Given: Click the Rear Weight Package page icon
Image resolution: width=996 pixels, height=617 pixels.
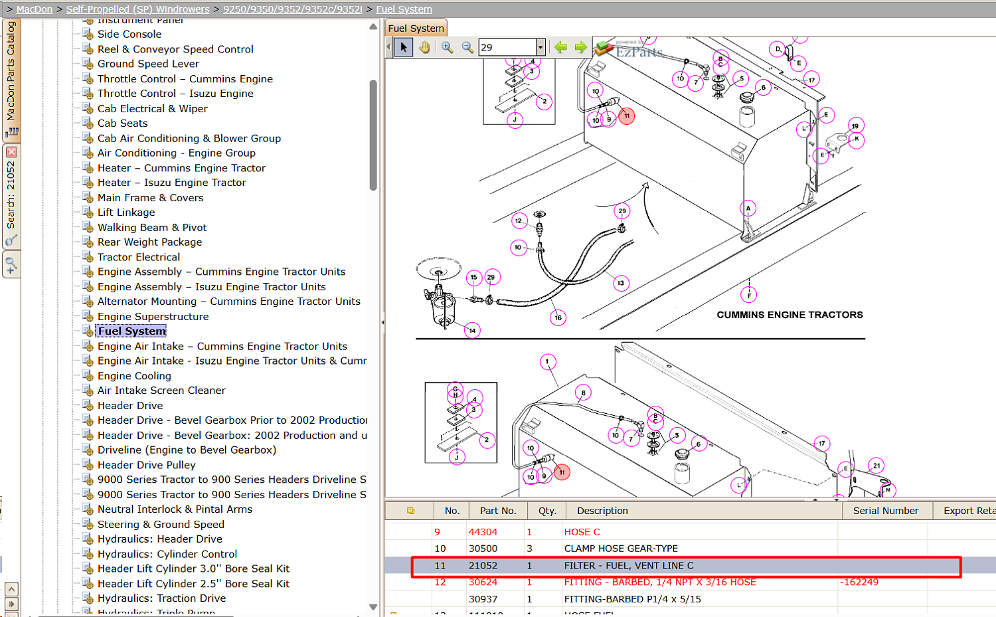Looking at the screenshot, I should point(88,242).
